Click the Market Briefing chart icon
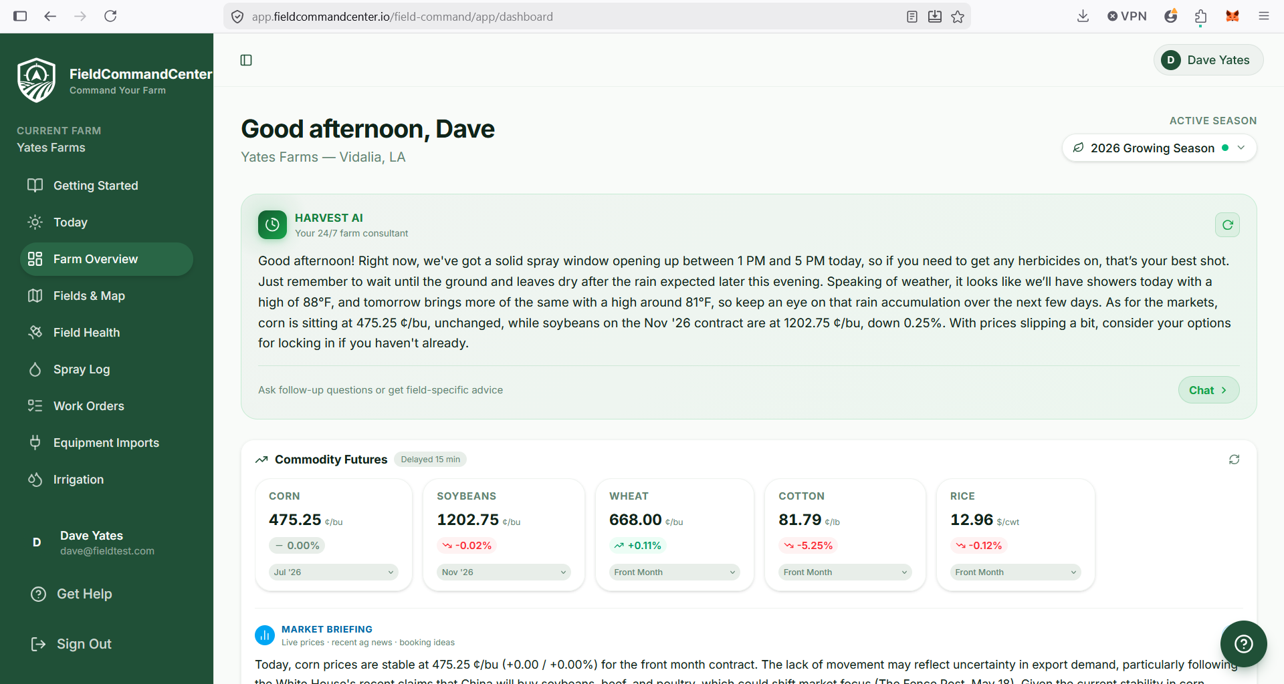This screenshot has height=684, width=1284. click(265, 635)
